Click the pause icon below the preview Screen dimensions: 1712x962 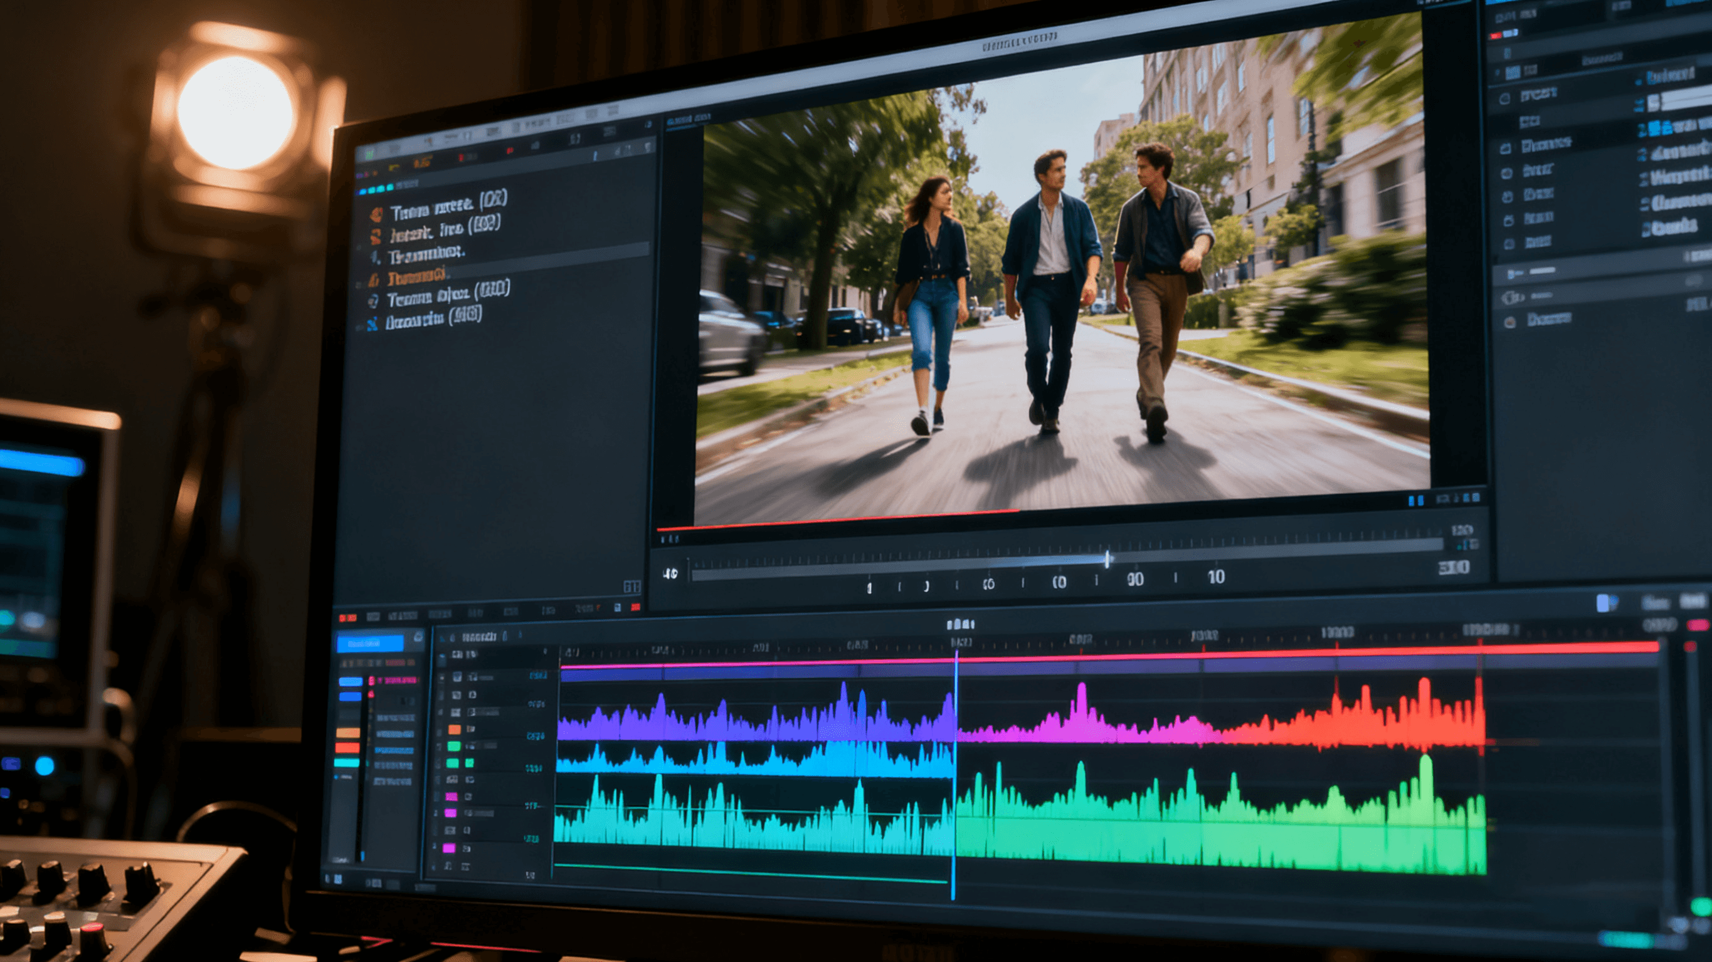click(1415, 500)
